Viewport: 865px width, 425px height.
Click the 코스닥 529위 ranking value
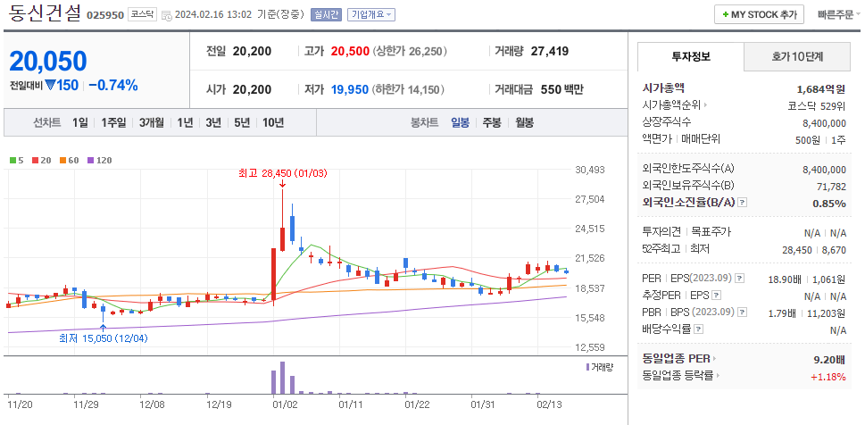pyautogui.click(x=817, y=106)
